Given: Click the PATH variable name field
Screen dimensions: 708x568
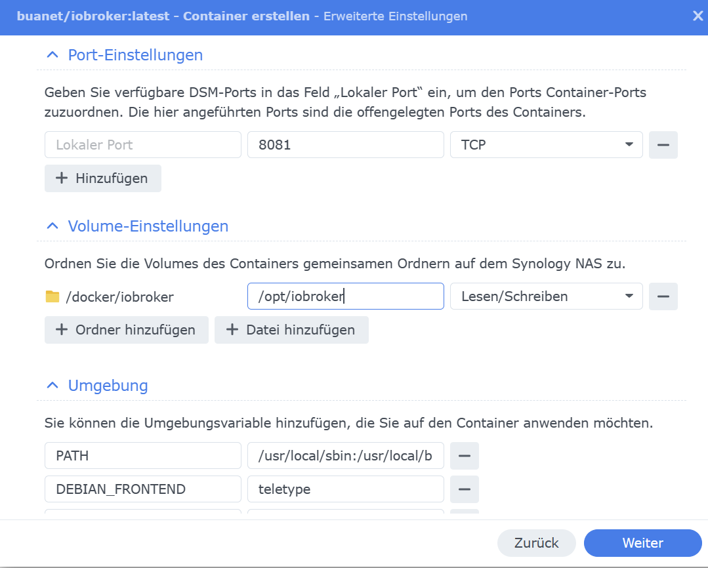Looking at the screenshot, I should tap(142, 456).
